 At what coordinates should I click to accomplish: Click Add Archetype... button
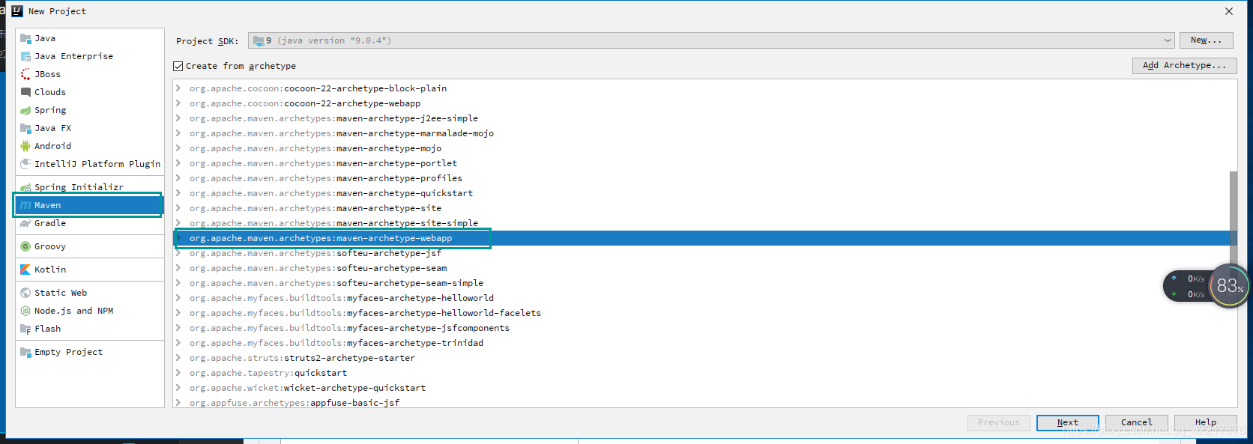click(x=1184, y=66)
